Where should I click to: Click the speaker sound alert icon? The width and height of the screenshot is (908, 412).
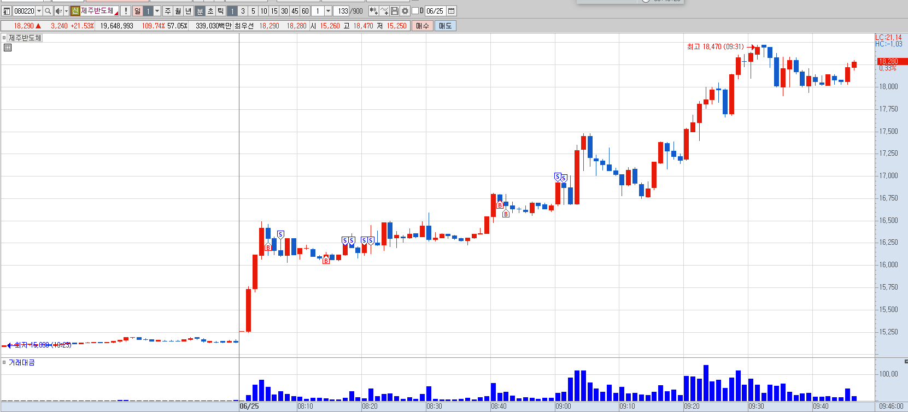[58, 11]
